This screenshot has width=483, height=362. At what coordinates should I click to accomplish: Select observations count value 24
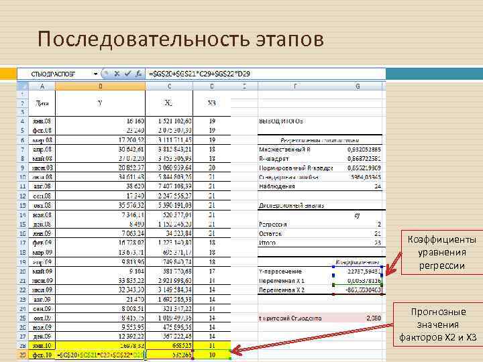(358, 186)
